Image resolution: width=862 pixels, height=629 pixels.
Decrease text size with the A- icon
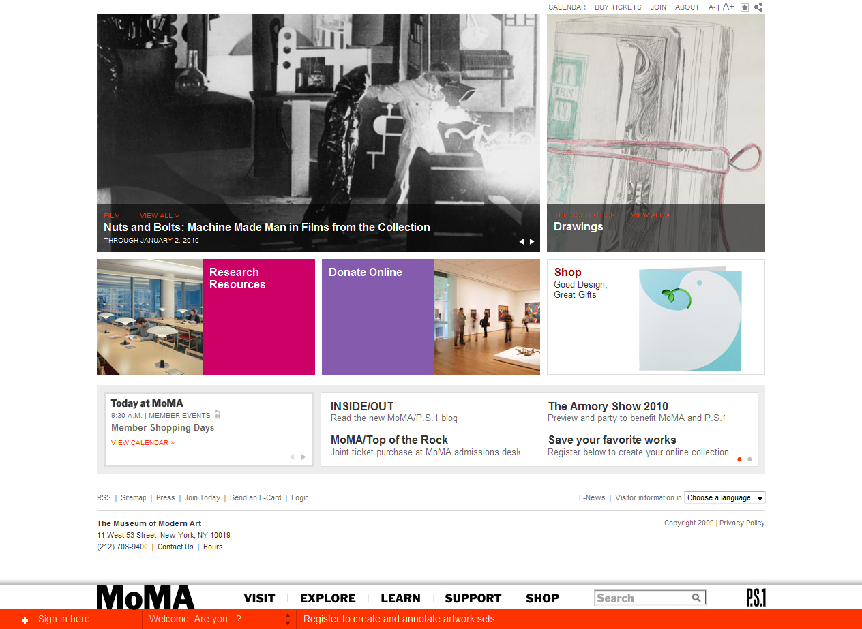[711, 7]
